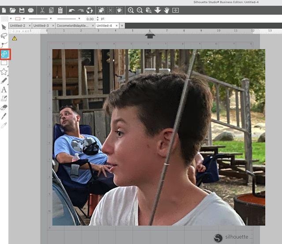282x244 pixels.
Task: Click the Drag Zoom double-arrow icon
Action: (x=158, y=10)
